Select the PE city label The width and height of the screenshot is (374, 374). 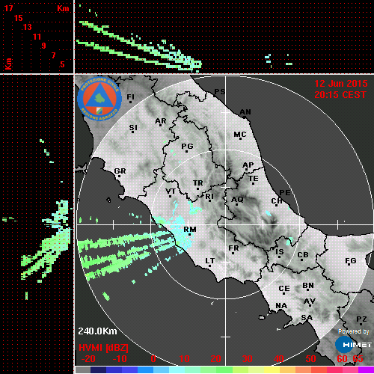pyautogui.click(x=285, y=193)
